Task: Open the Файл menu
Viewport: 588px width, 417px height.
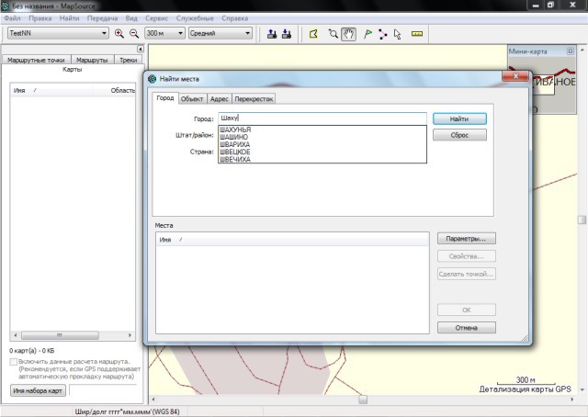Action: coord(12,18)
